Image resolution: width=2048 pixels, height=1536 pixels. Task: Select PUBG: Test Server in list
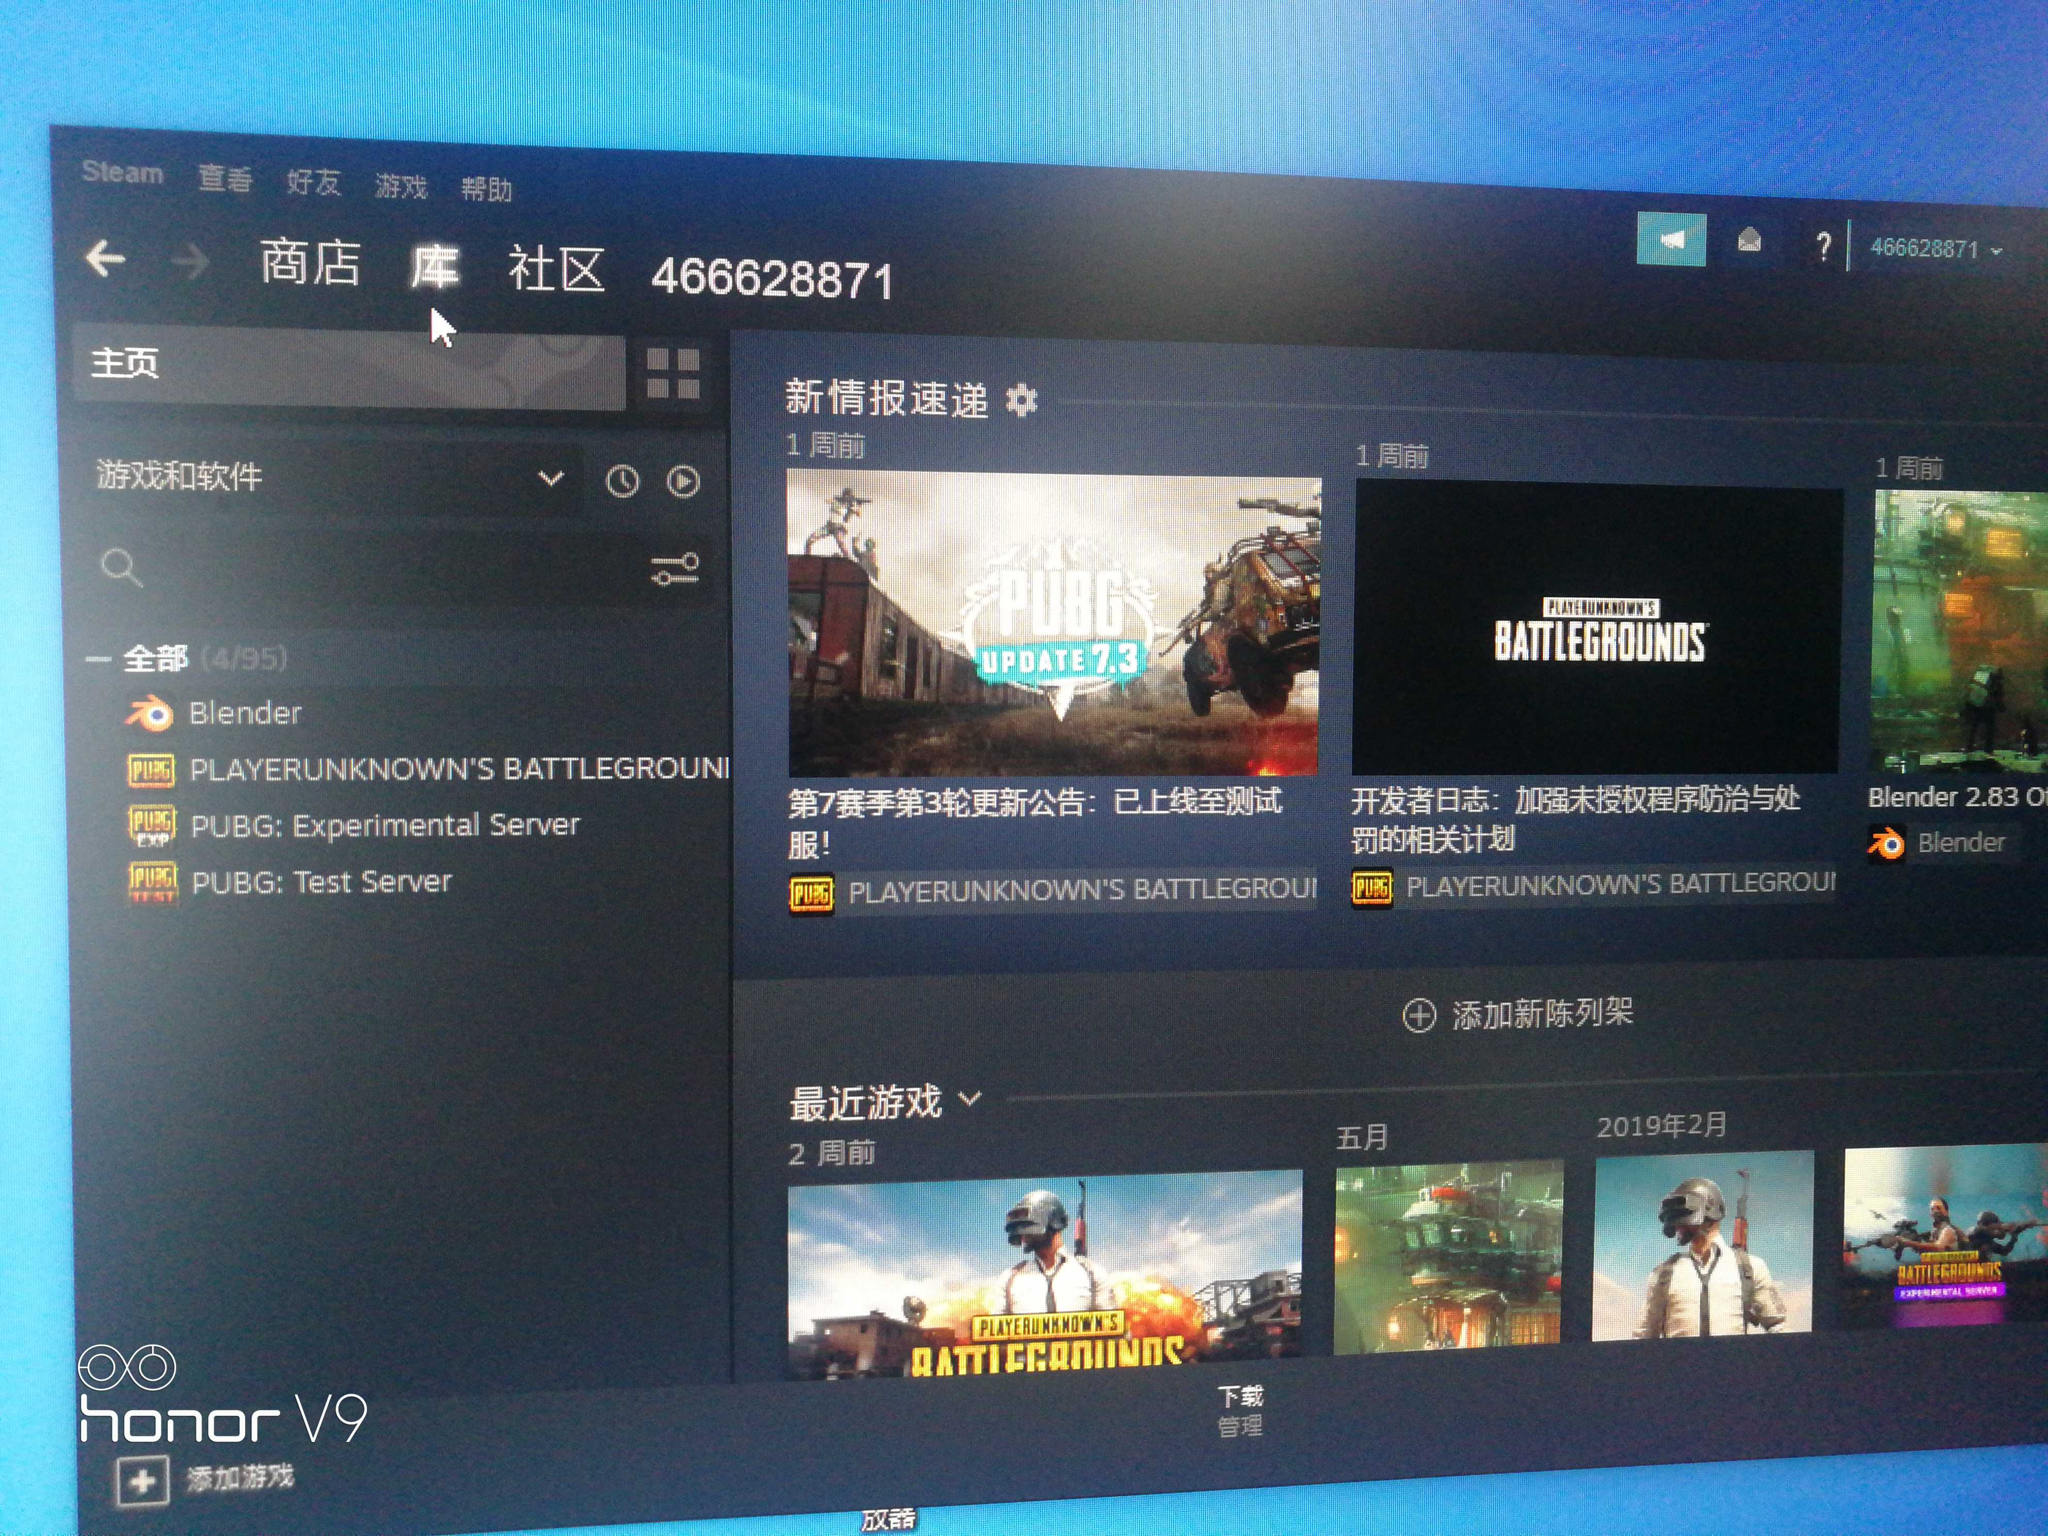321,883
